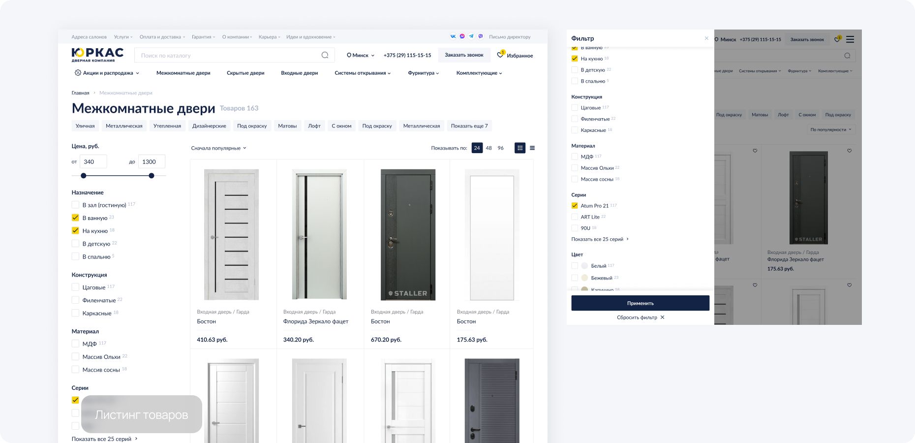This screenshot has width=915, height=443.
Task: Go to Скрытые двери menu item
Action: coord(245,73)
